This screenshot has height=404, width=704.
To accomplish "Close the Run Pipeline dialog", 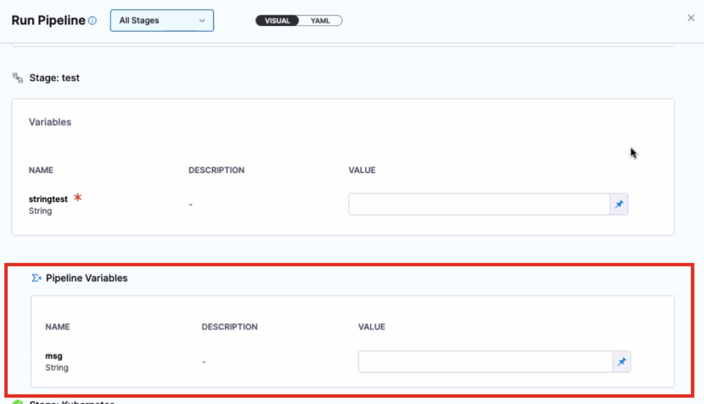I will pyautogui.click(x=691, y=18).
